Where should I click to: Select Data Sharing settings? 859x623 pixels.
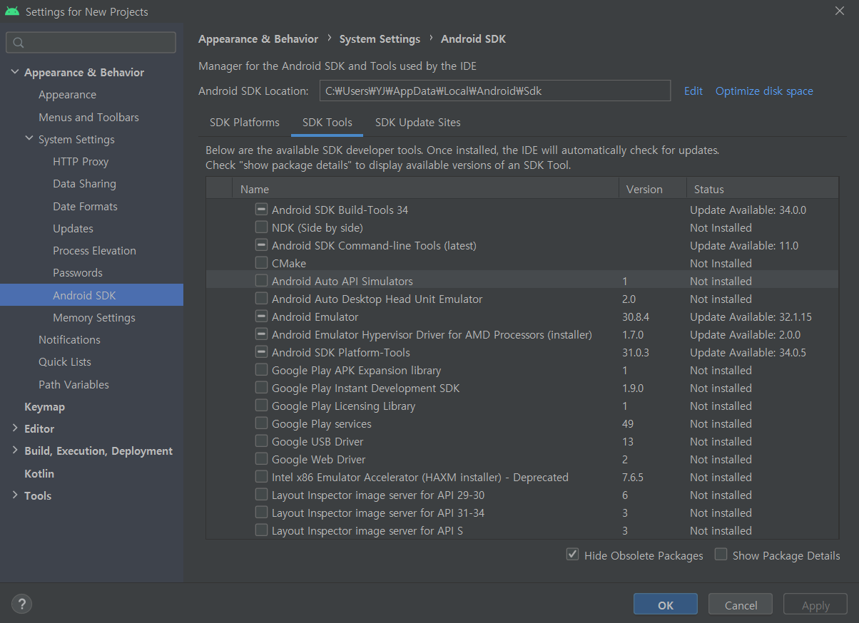click(x=84, y=184)
